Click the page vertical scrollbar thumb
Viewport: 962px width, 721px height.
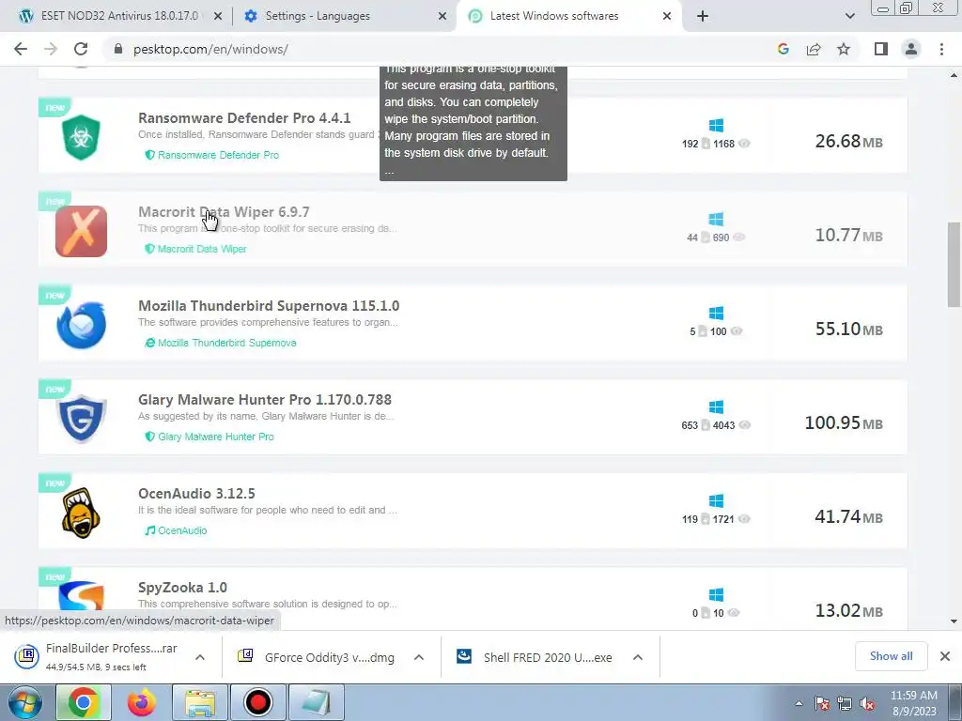pos(954,264)
